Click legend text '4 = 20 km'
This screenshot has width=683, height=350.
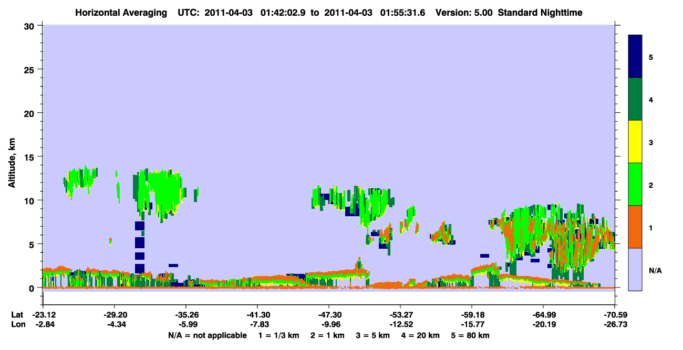point(421,335)
